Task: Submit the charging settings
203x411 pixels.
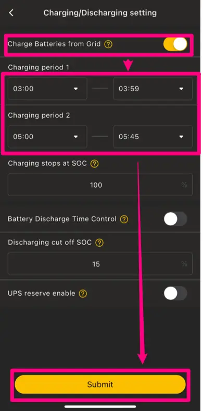Action: point(100,384)
